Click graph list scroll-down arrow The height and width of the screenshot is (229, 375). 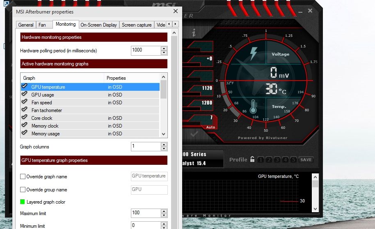(x=164, y=134)
